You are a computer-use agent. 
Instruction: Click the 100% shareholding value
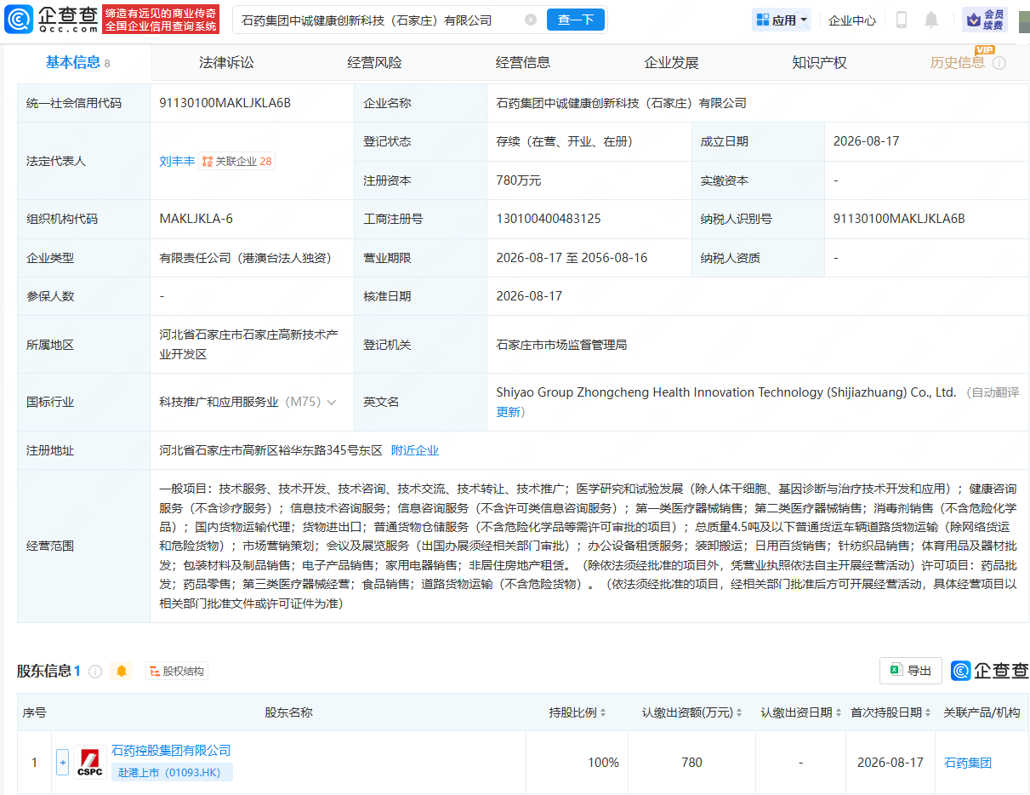pos(603,763)
